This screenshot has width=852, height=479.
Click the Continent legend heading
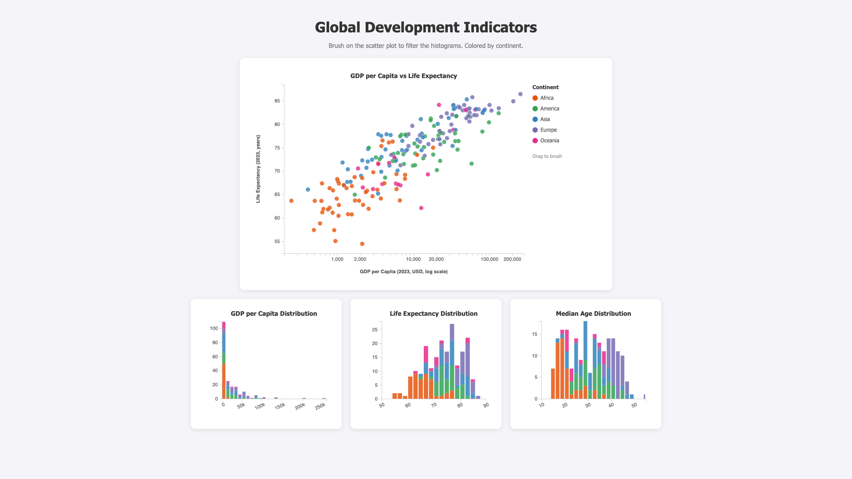[545, 87]
